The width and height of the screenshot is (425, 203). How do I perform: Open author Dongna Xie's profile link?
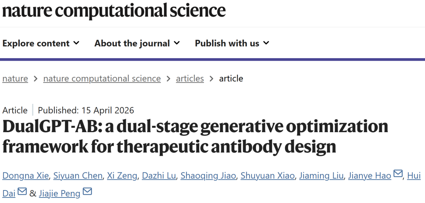[26, 175]
